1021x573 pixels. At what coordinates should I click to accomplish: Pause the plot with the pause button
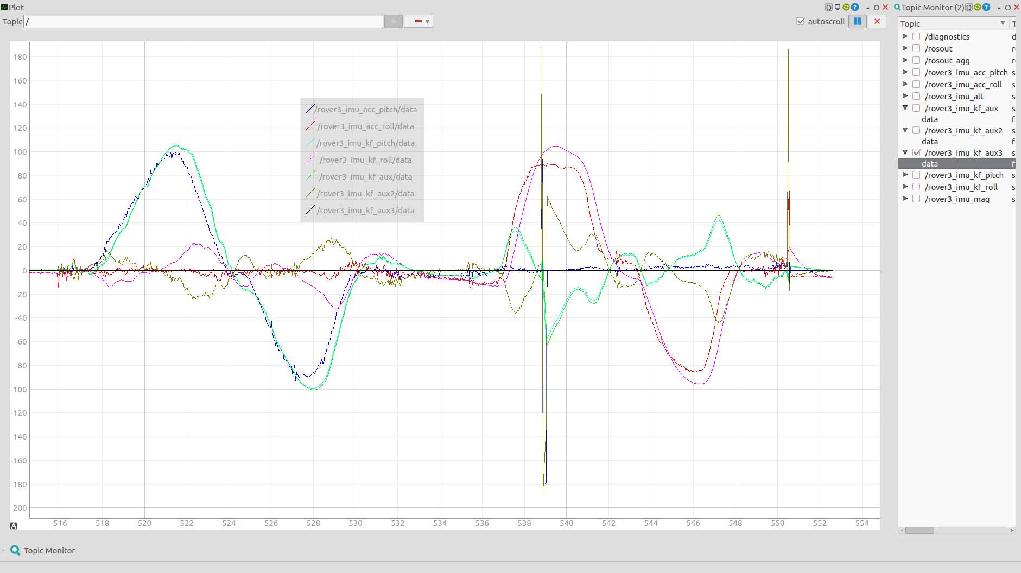click(x=857, y=21)
